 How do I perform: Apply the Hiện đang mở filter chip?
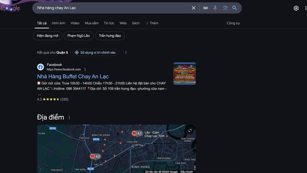48,36
